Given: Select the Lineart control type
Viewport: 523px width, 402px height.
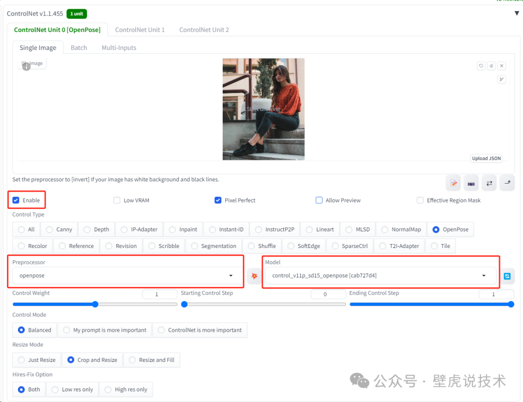Looking at the screenshot, I should (x=320, y=230).
